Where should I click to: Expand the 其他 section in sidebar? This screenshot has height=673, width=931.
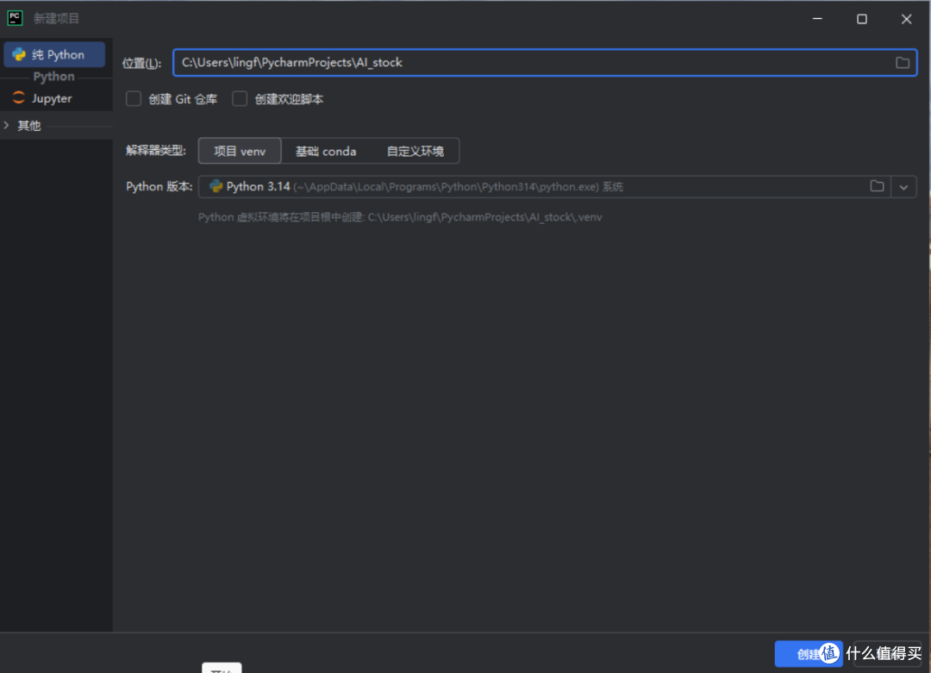[x=7, y=126]
